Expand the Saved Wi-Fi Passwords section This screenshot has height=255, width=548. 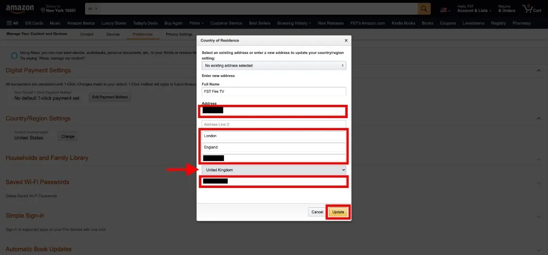point(539,183)
